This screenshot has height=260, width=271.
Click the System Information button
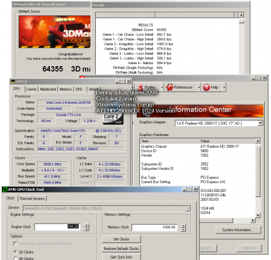(x=238, y=230)
